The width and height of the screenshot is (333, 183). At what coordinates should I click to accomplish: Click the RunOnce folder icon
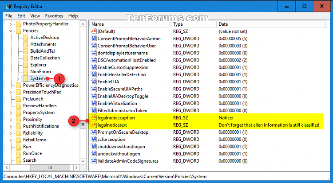[x=19, y=153]
